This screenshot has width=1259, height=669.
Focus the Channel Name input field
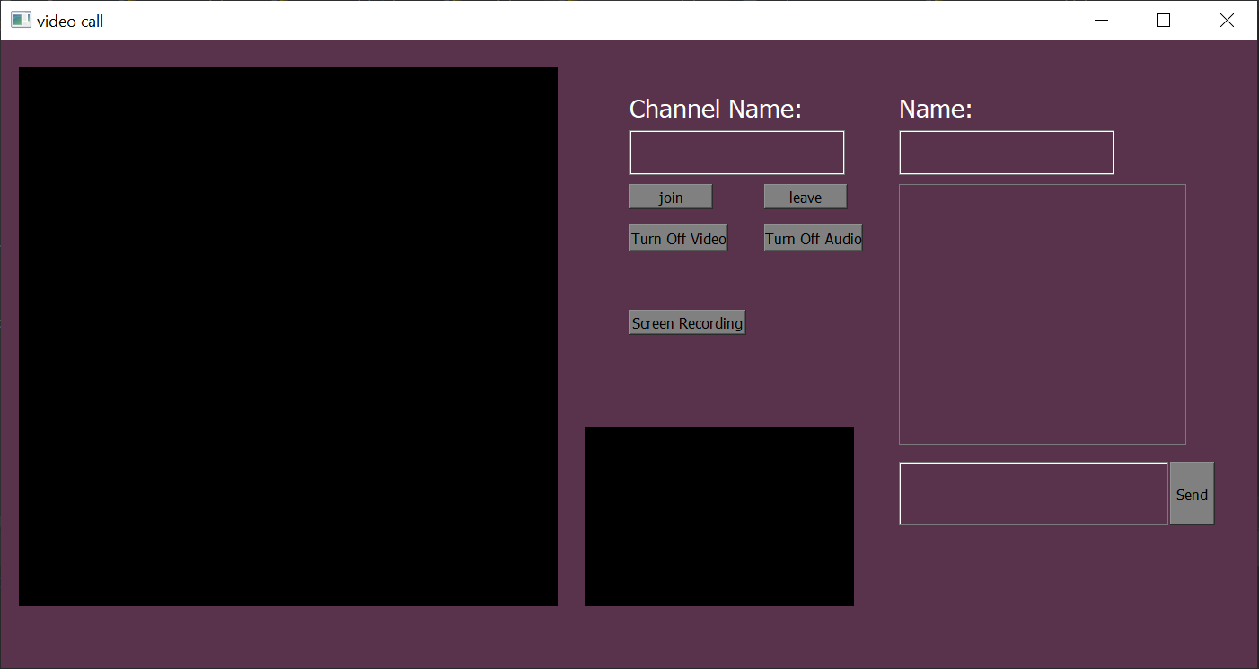[735, 152]
